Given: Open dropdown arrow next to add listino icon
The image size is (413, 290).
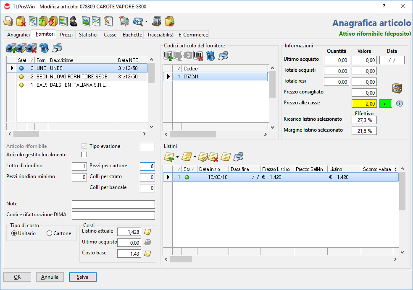Looking at the screenshot, I should [x=178, y=157].
